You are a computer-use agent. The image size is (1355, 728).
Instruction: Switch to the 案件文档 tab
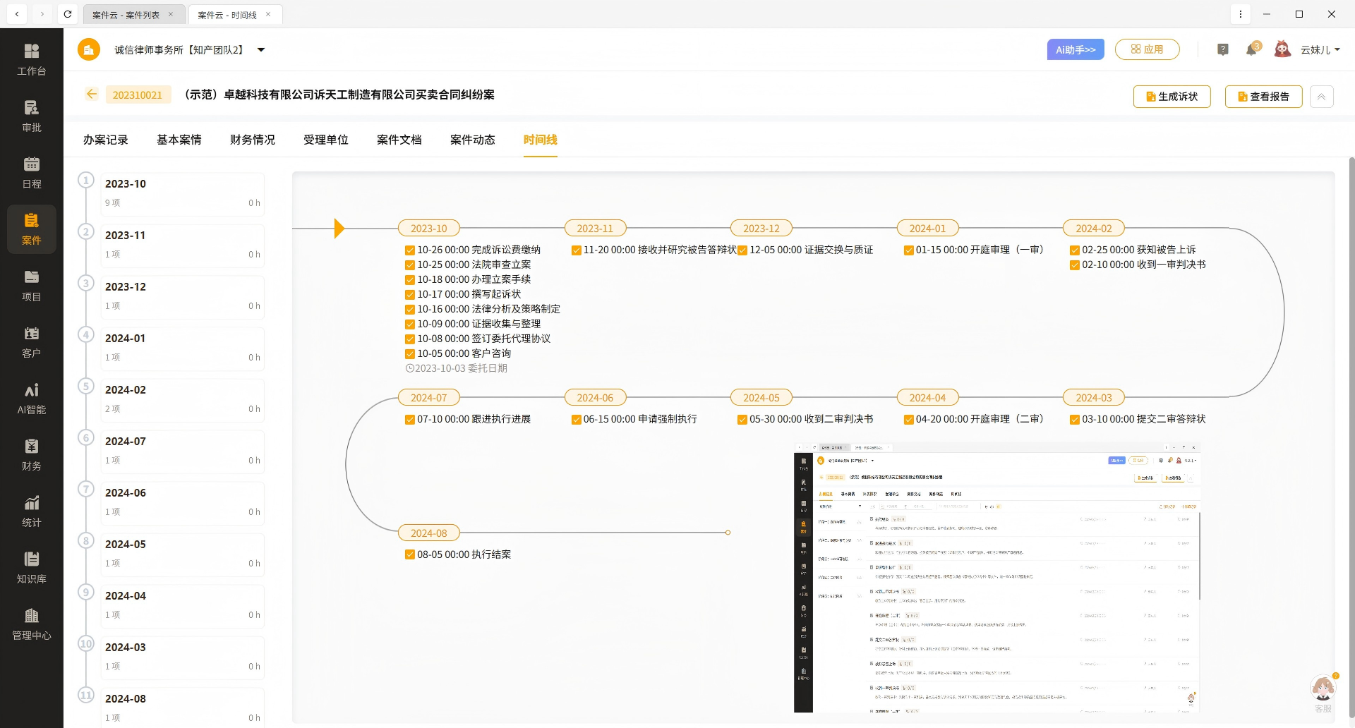399,140
